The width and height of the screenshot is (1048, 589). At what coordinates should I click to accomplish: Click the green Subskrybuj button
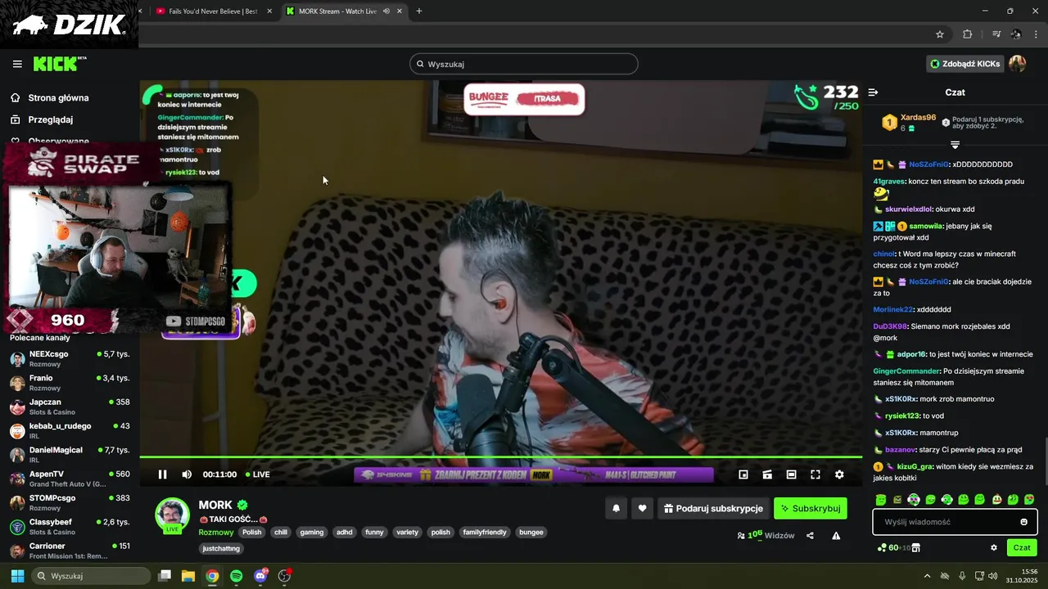click(811, 508)
